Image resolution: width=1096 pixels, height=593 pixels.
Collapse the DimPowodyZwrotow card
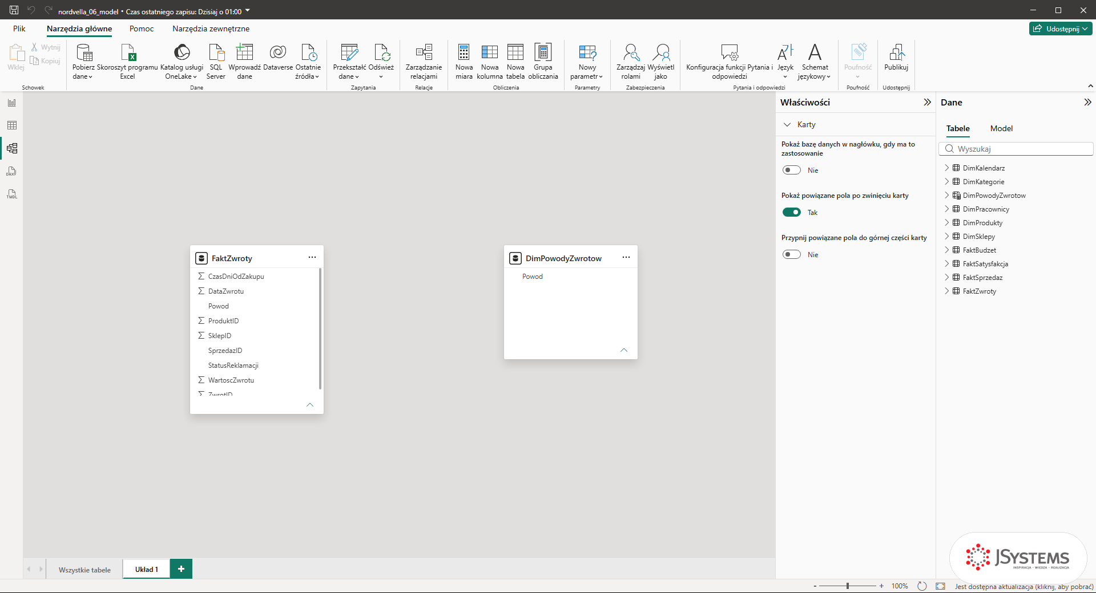pyautogui.click(x=624, y=350)
